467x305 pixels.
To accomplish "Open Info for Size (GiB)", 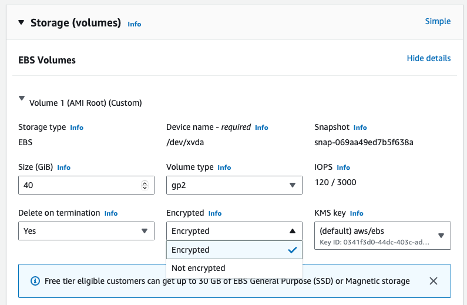I will pyautogui.click(x=63, y=167).
